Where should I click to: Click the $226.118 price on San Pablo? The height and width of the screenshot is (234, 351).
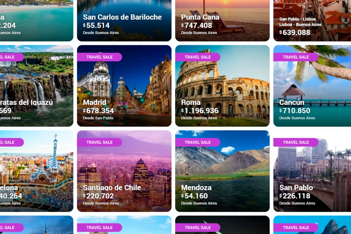[x=295, y=196]
